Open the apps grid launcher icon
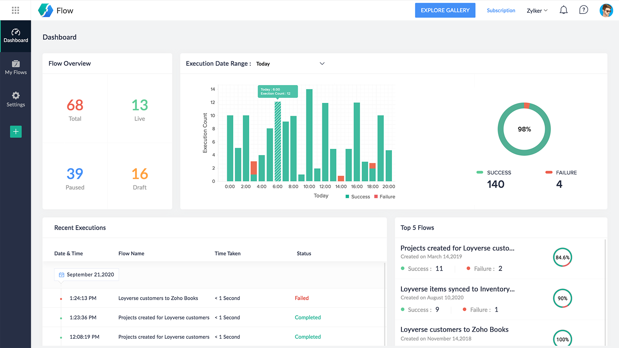The width and height of the screenshot is (619, 348). (x=15, y=10)
